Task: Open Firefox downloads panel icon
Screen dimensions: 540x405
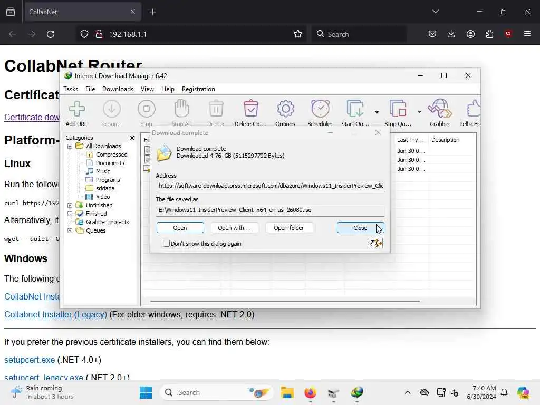Action: pos(451,34)
